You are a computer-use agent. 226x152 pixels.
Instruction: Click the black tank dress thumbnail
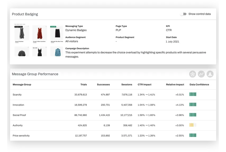click(40, 51)
